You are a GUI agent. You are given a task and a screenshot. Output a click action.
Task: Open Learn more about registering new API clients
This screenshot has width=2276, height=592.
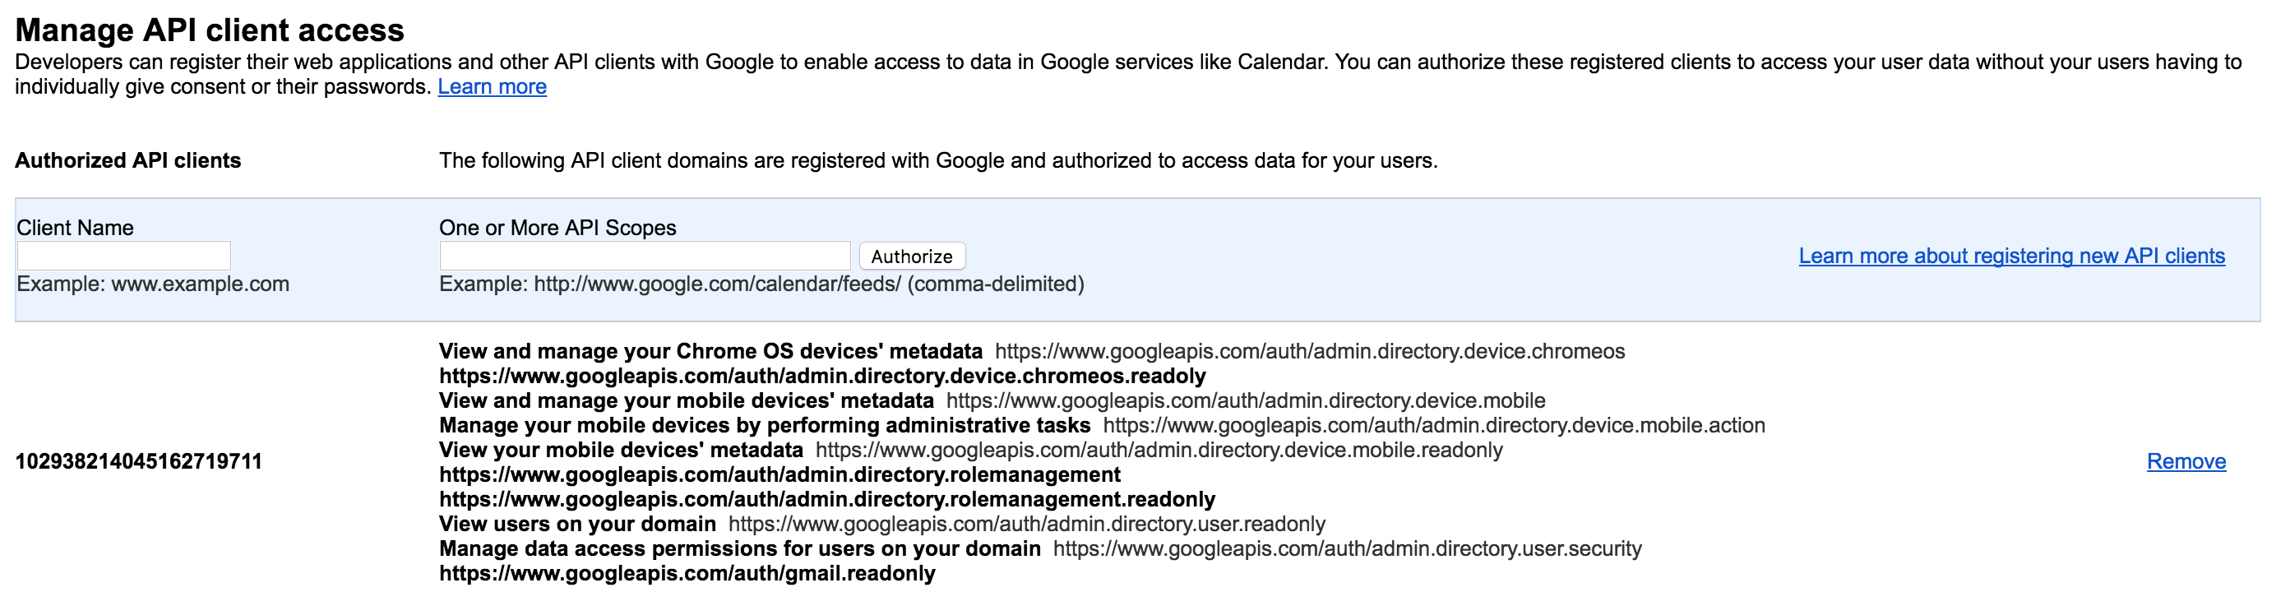click(2011, 256)
